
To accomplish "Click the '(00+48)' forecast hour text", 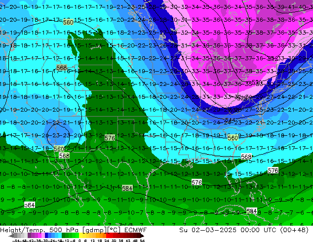I will [x=294, y=230].
